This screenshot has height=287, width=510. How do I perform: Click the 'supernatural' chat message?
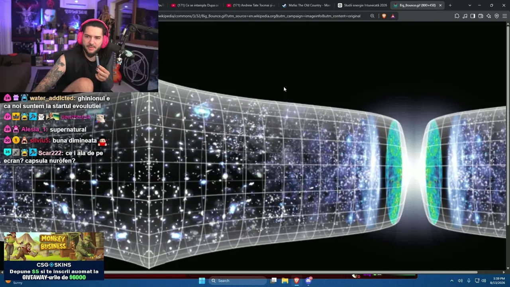click(68, 130)
